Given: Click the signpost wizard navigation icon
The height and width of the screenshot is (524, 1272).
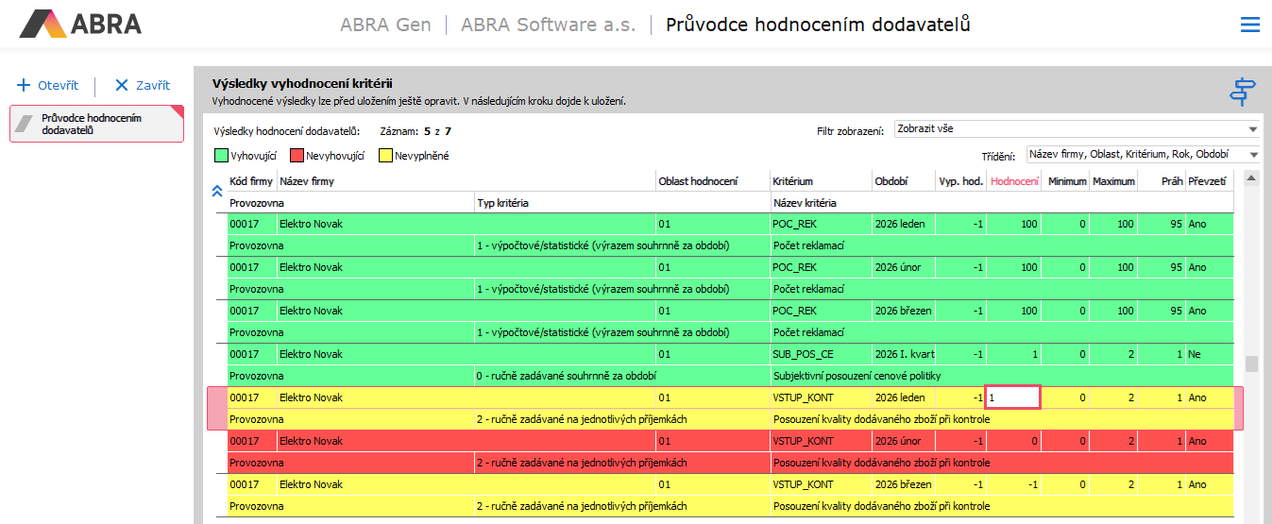Looking at the screenshot, I should click(x=1243, y=92).
